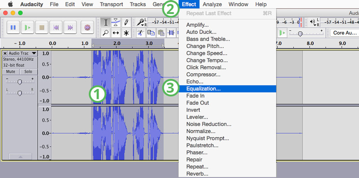The image size is (359, 178).
Task: Skip to end of the track
Action: tap(70, 27)
